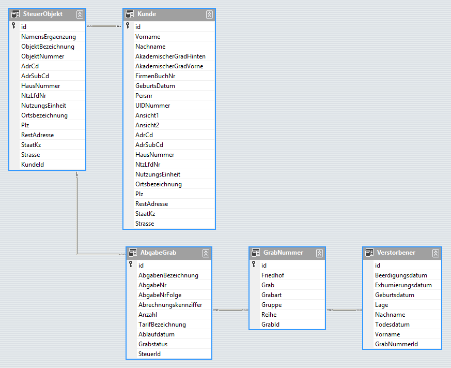Screen dimensions: 451x368
Task: Collapse the GrabNummer table
Action: coord(320,253)
